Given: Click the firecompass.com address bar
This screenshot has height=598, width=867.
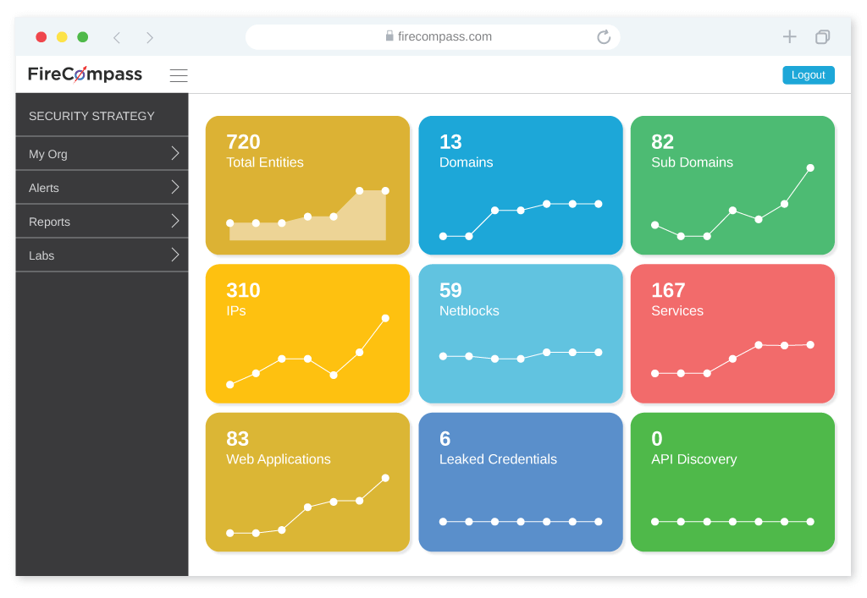Looking at the screenshot, I should (x=433, y=37).
